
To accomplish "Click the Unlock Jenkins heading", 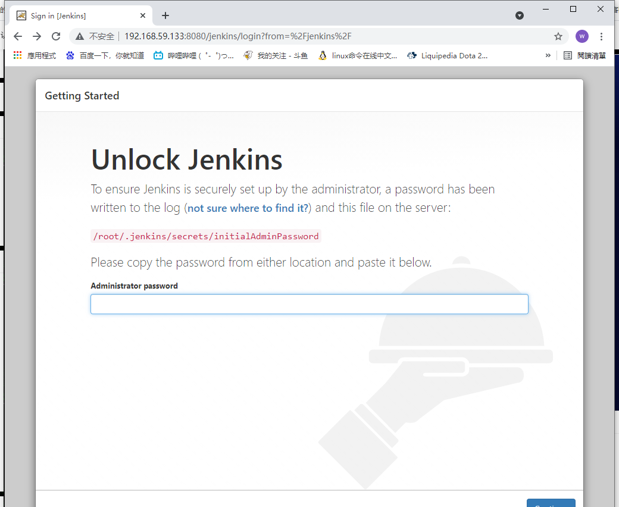I will pos(187,160).
